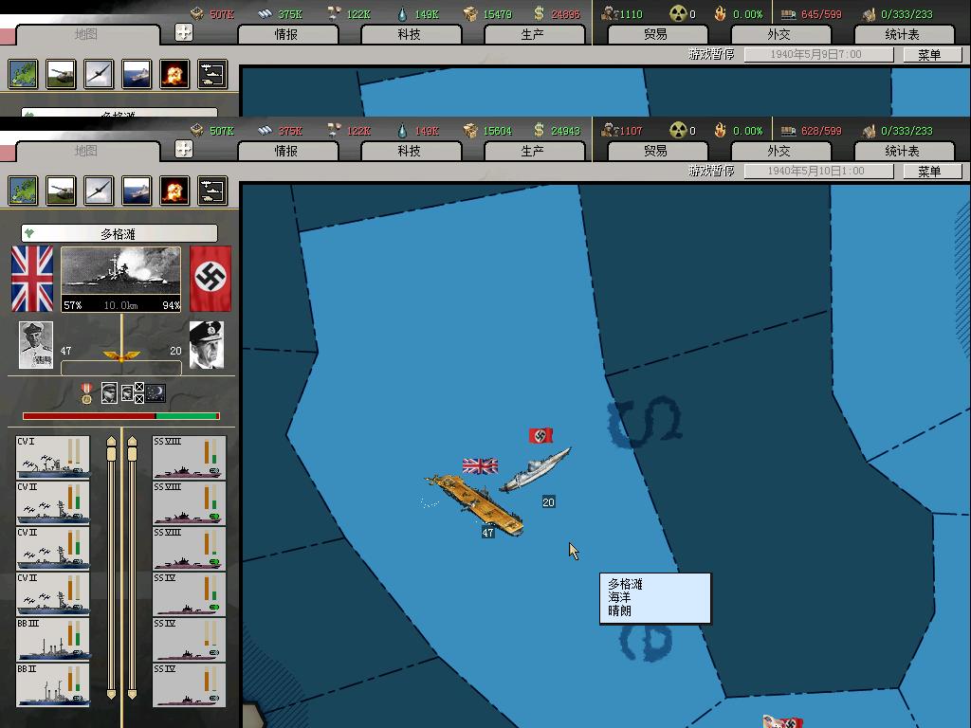971x728 pixels.
Task: Open the 外交 tab in lower screen
Action: pos(780,151)
